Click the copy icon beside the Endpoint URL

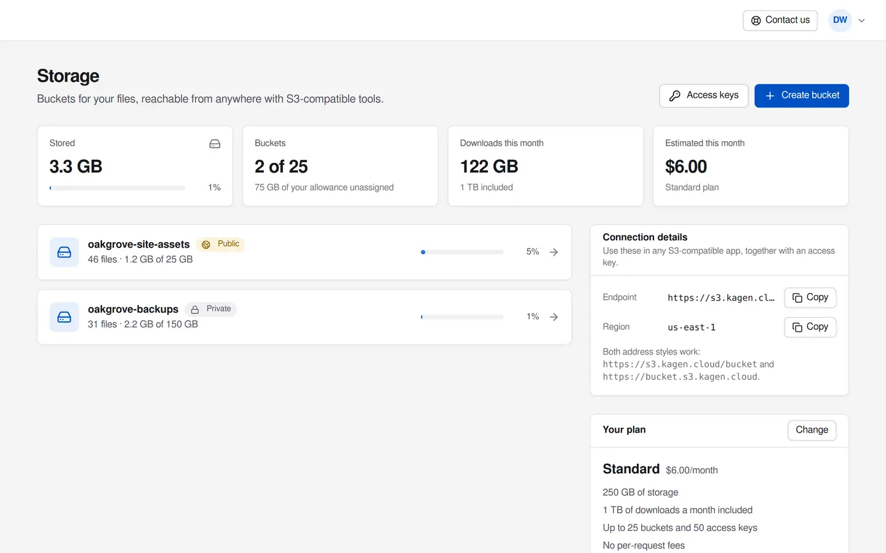pyautogui.click(x=797, y=298)
